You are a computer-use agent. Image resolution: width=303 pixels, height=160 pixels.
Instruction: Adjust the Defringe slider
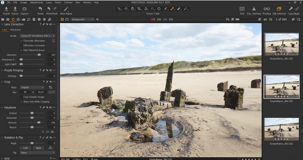click(x=32, y=76)
